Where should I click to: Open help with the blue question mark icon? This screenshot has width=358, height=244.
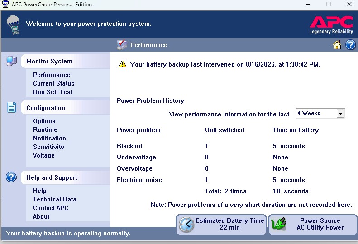(x=350, y=45)
